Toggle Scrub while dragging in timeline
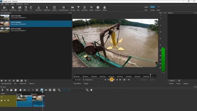Image resolution: width=197 pixels, height=111 pixels. [46, 90]
